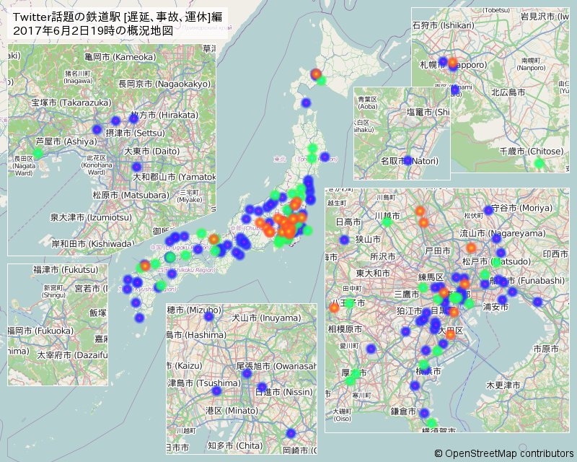Click the green marker below 千歳市 (Chitose)
Screen dimensions: 577x462
coord(539,163)
